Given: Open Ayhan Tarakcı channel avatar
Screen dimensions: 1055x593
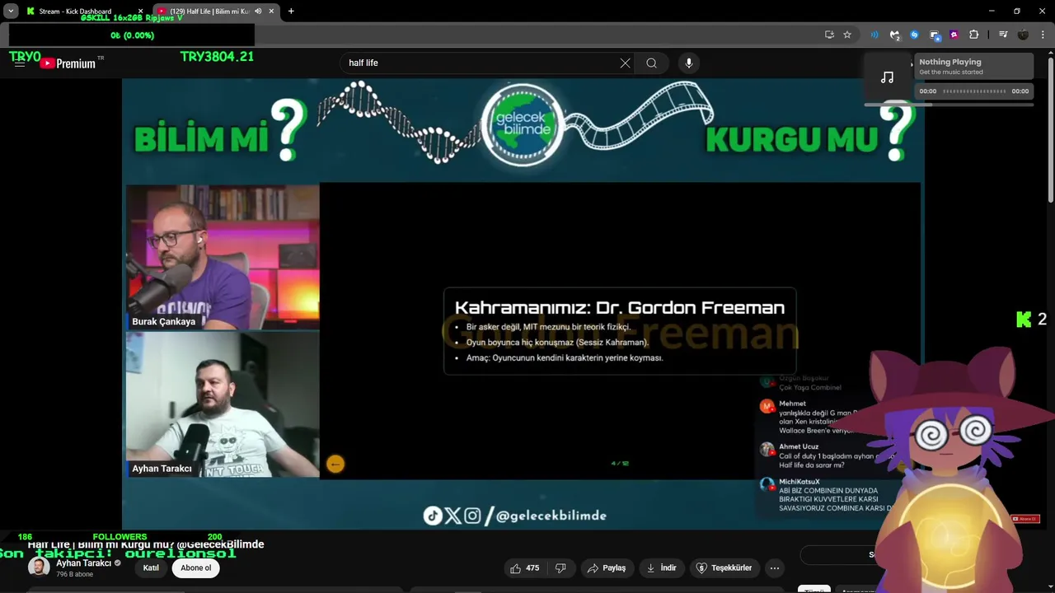Looking at the screenshot, I should click(x=39, y=567).
